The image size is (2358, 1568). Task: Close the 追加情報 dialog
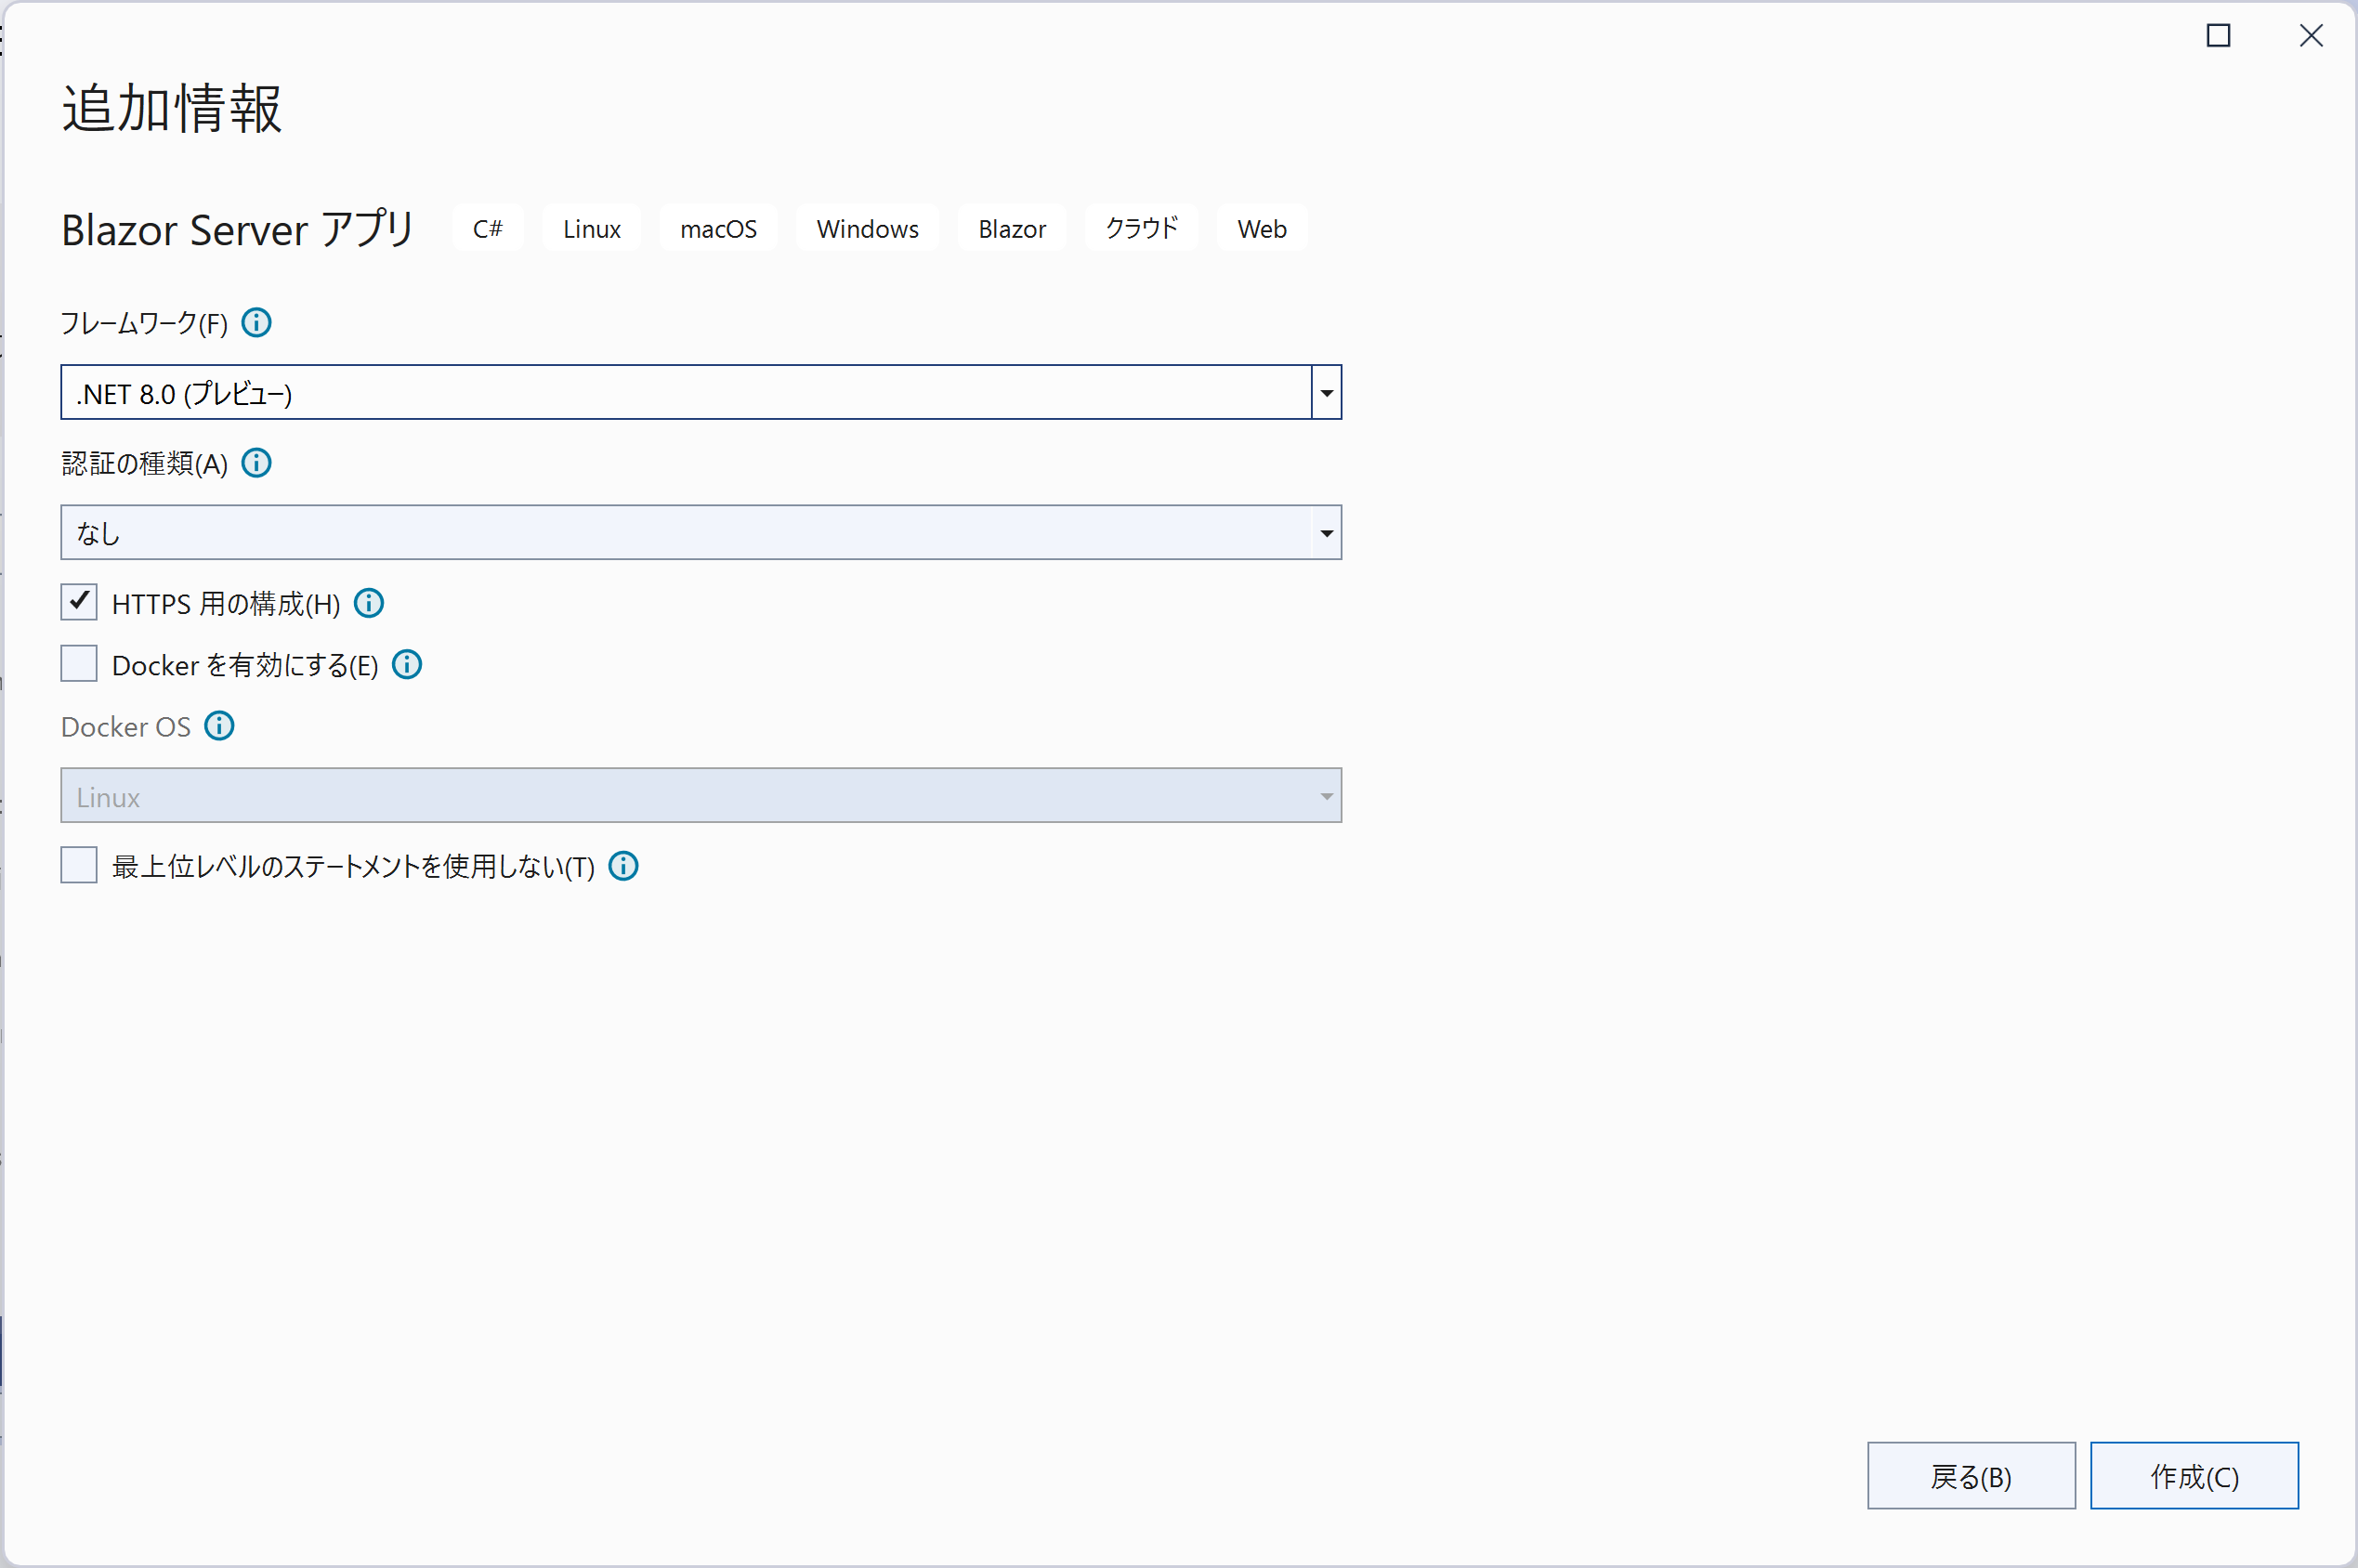(x=2311, y=36)
